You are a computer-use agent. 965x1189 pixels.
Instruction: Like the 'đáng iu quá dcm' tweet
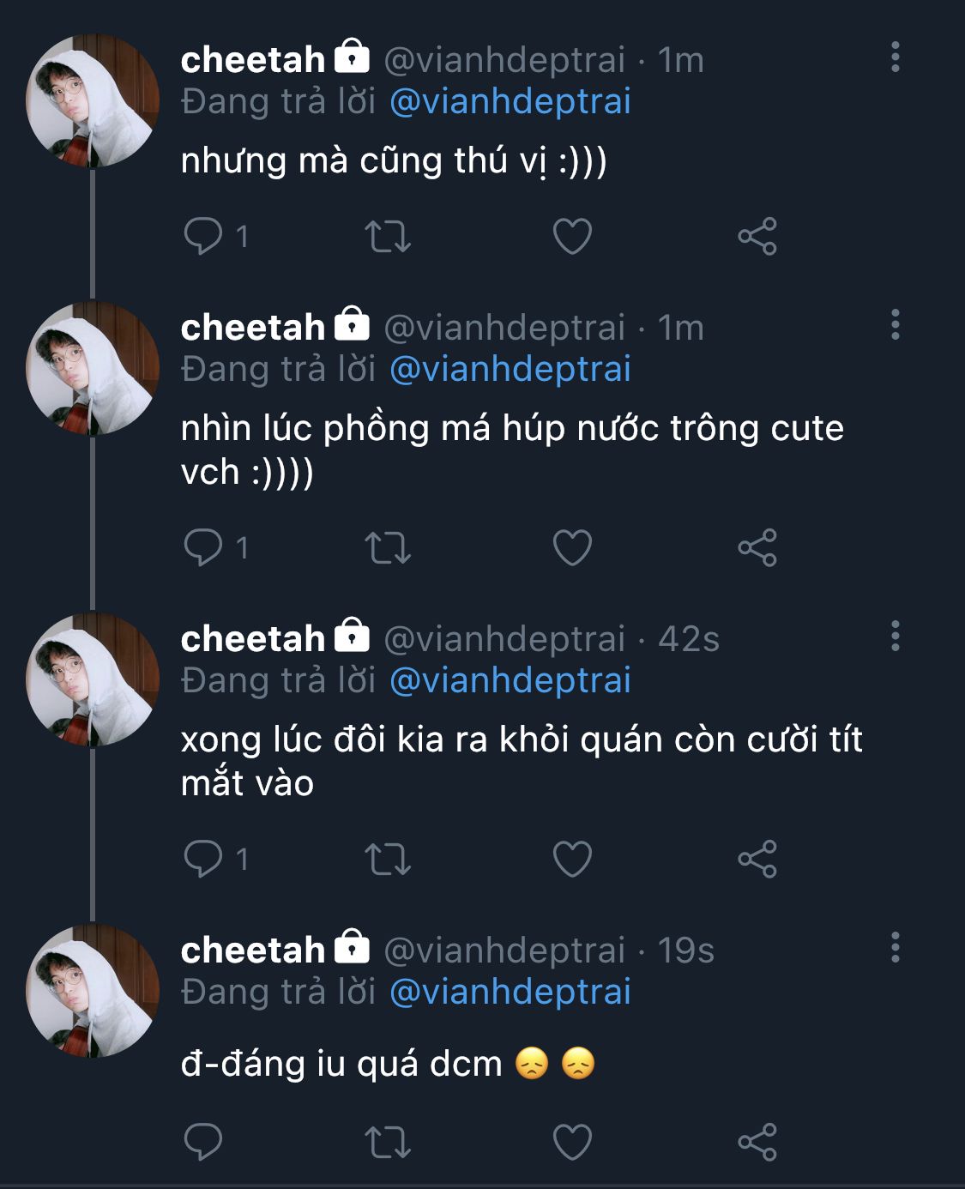[572, 1143]
